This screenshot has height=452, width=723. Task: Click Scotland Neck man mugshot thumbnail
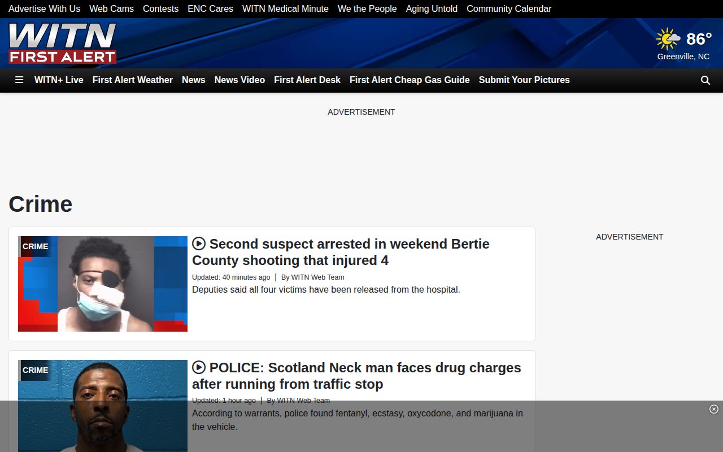103,406
